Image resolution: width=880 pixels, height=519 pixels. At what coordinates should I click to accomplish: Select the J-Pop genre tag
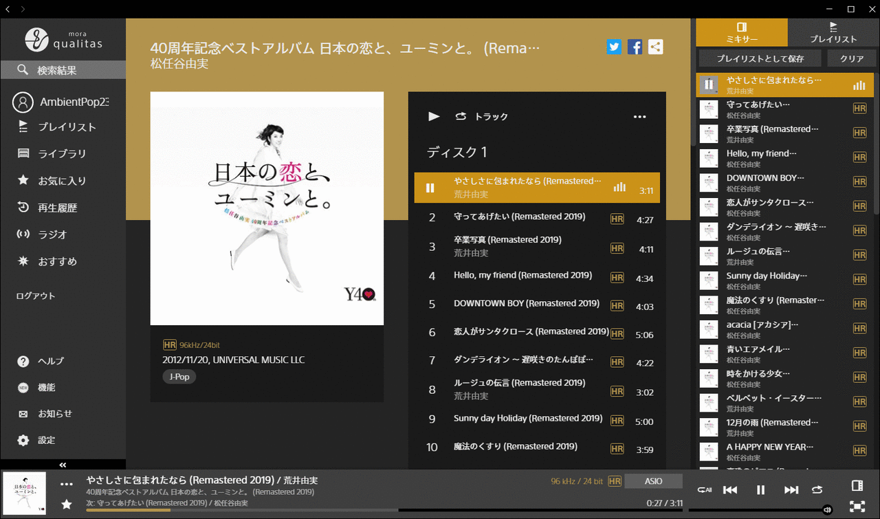(179, 377)
